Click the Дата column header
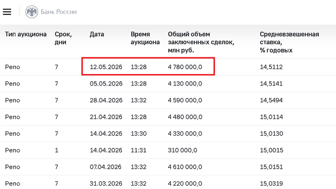The width and height of the screenshot is (336, 189). (97, 34)
